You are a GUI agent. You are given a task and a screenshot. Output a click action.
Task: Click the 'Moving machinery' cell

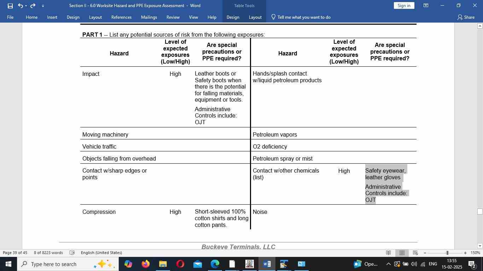(105, 135)
